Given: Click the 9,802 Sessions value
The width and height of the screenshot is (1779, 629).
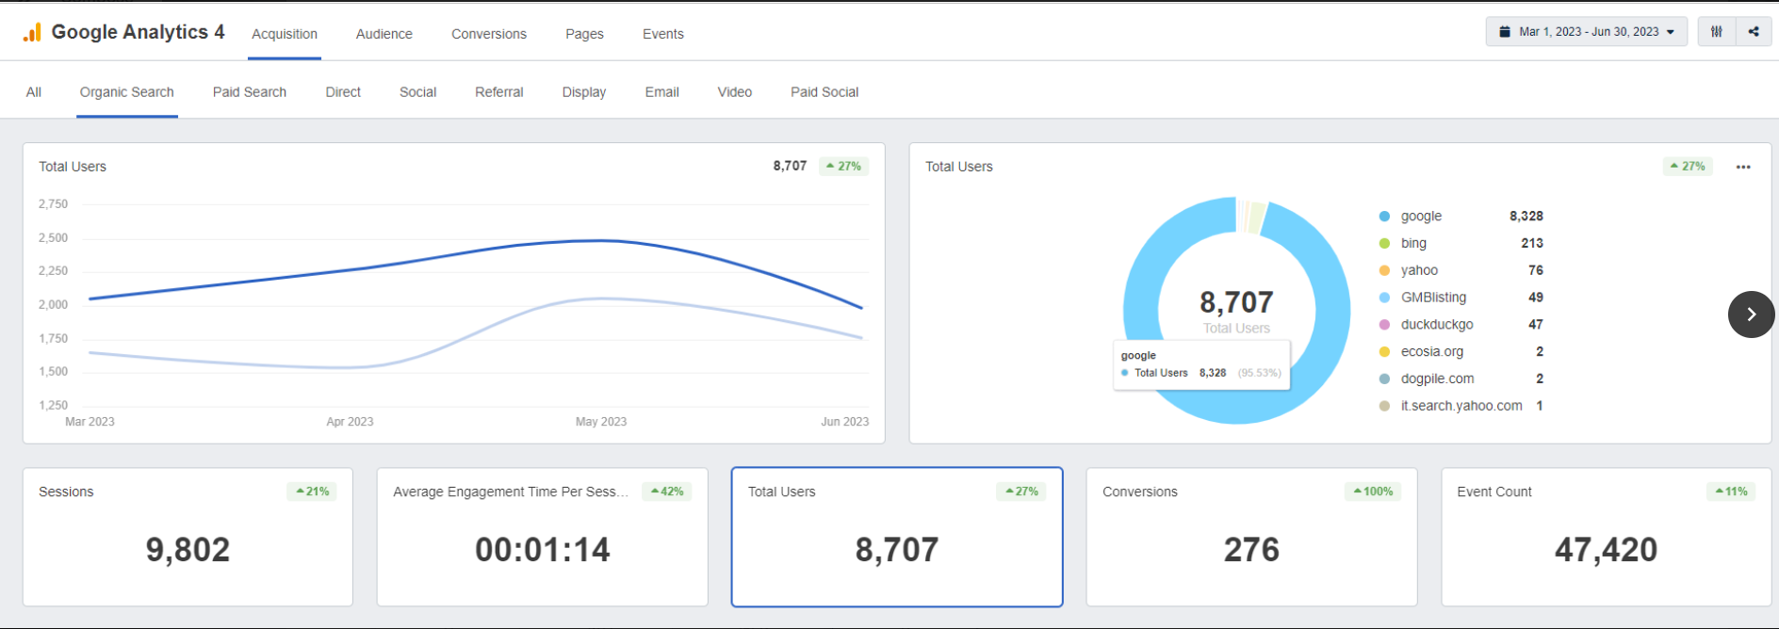Looking at the screenshot, I should pos(188,550).
